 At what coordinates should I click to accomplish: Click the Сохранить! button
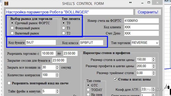148,12
